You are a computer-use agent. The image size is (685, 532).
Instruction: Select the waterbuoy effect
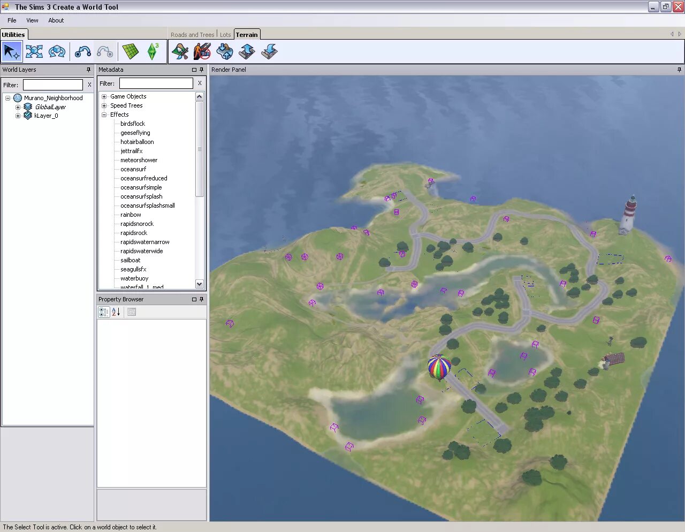click(134, 278)
